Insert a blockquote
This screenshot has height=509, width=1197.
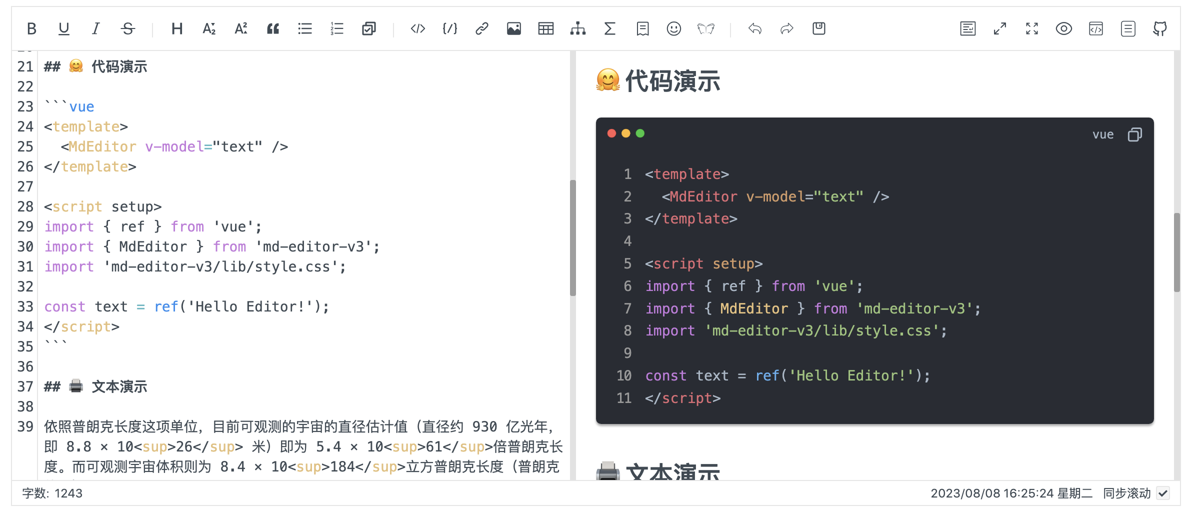pyautogui.click(x=273, y=28)
